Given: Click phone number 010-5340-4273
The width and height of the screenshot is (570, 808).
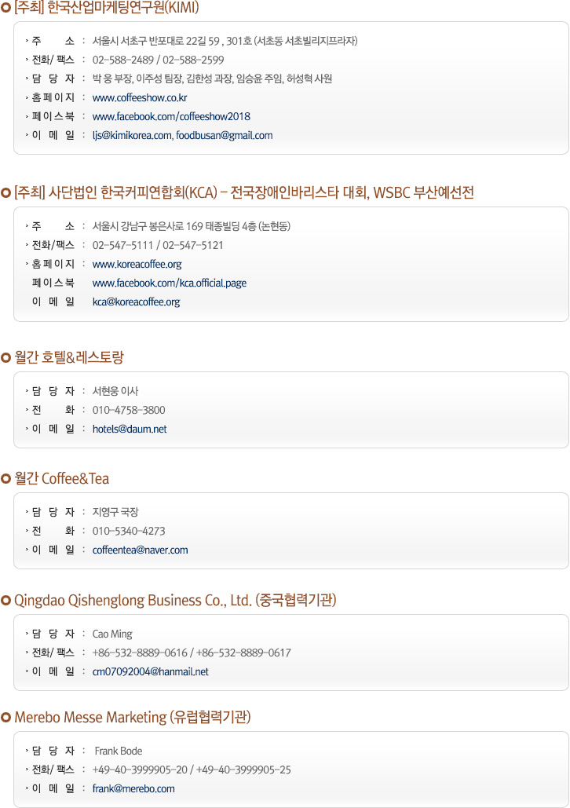Looking at the screenshot, I should coord(129,531).
